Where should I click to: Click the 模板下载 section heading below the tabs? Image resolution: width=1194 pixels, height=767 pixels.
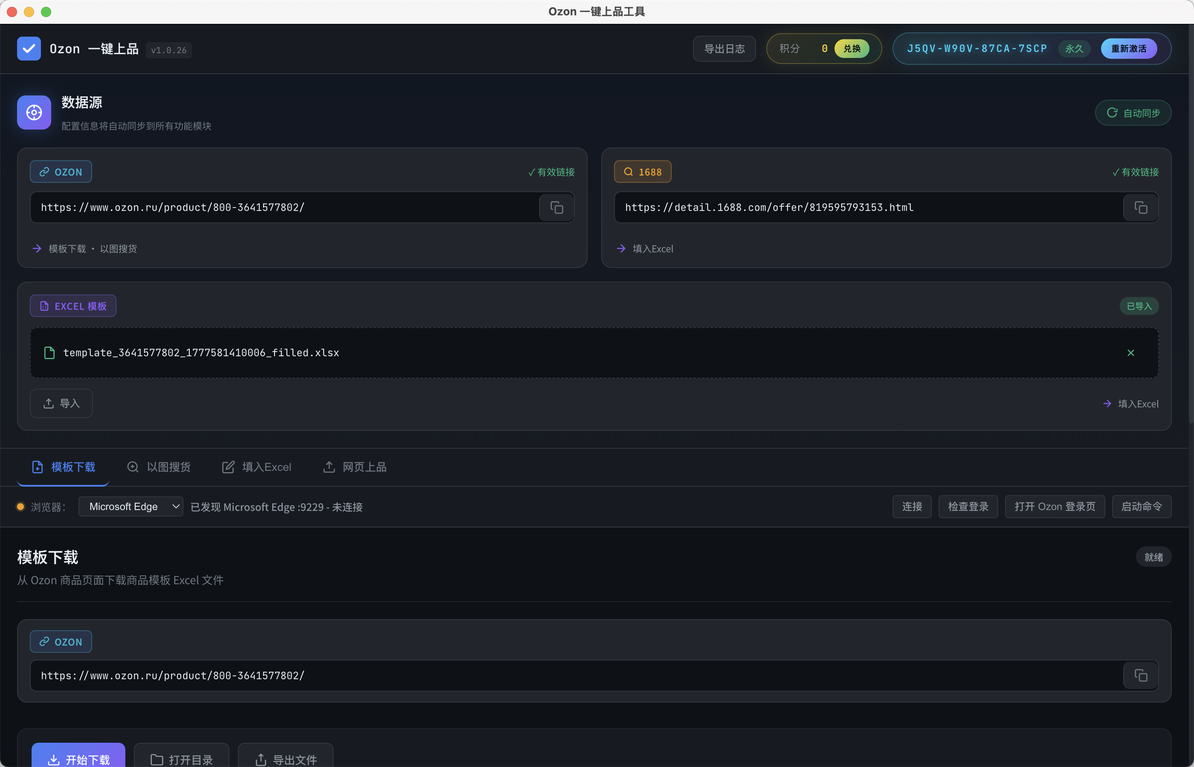[48, 557]
